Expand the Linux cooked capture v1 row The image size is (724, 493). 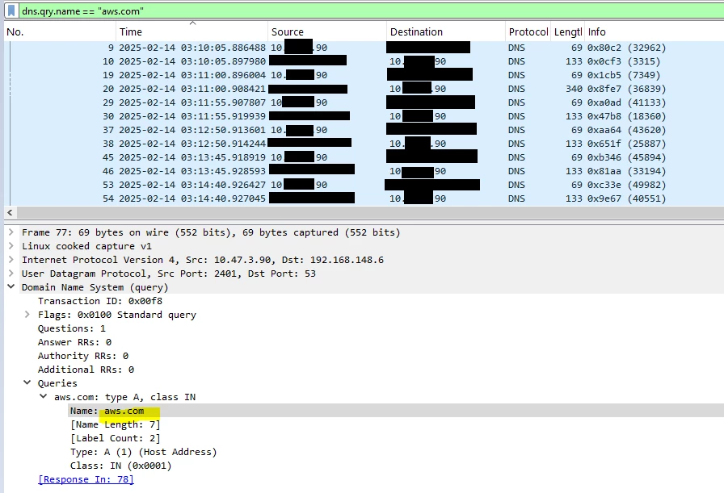(x=11, y=246)
